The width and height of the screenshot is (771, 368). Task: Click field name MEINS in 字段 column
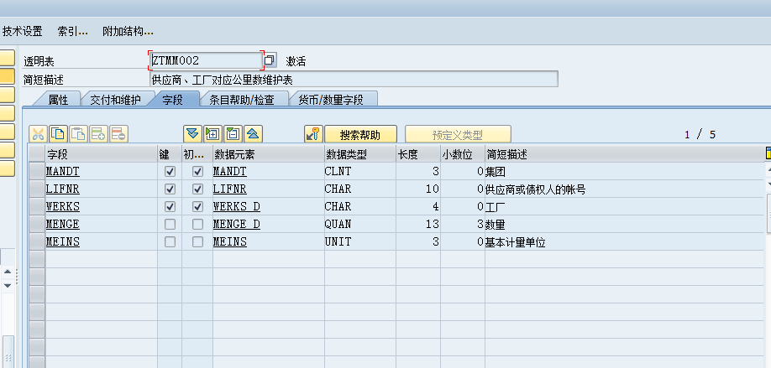(x=62, y=242)
